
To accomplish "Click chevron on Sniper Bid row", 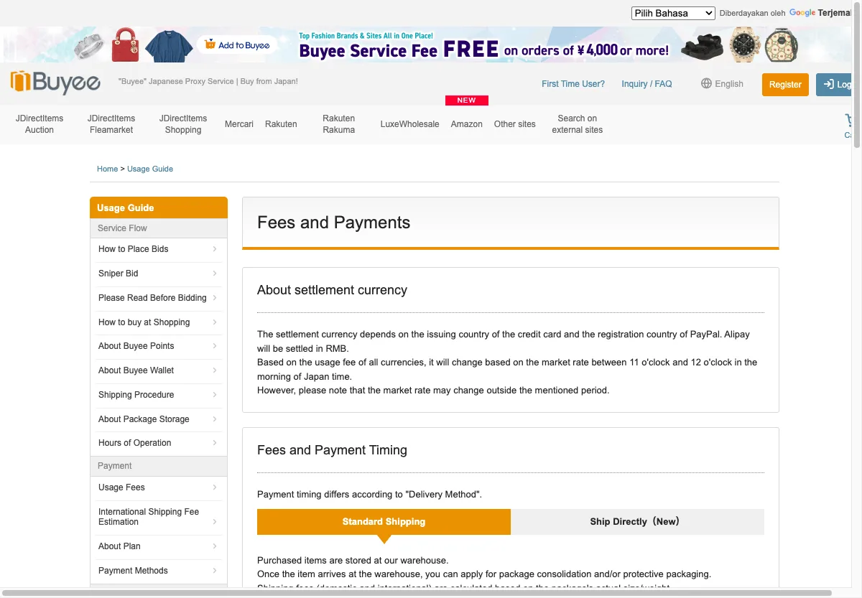I will point(215,274).
